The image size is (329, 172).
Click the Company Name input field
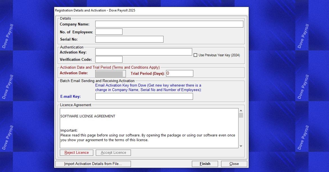tap(169, 24)
